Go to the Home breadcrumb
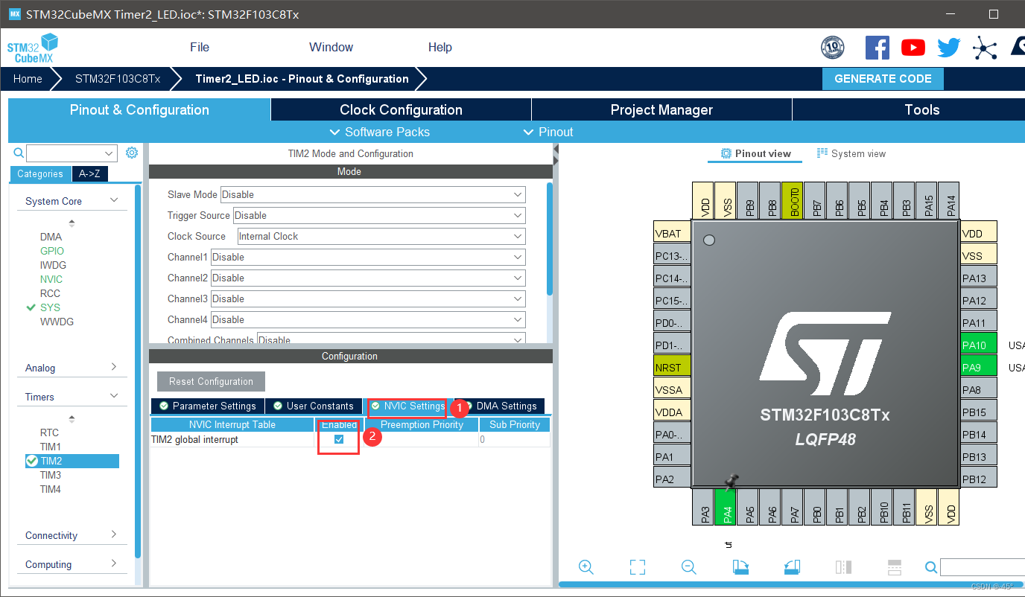This screenshot has width=1025, height=597. click(28, 78)
